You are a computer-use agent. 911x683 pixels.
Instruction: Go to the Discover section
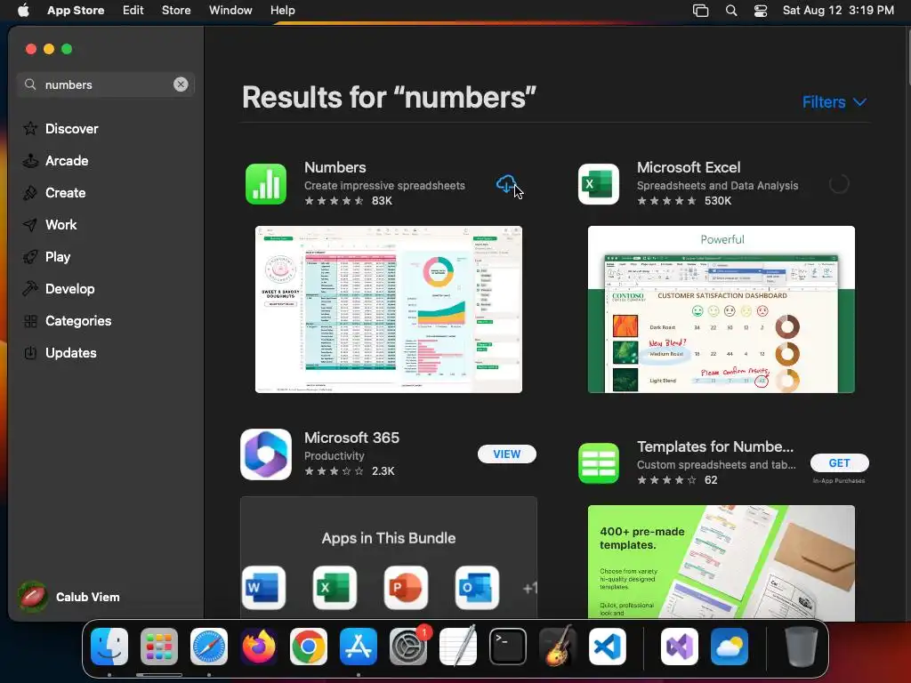click(71, 128)
